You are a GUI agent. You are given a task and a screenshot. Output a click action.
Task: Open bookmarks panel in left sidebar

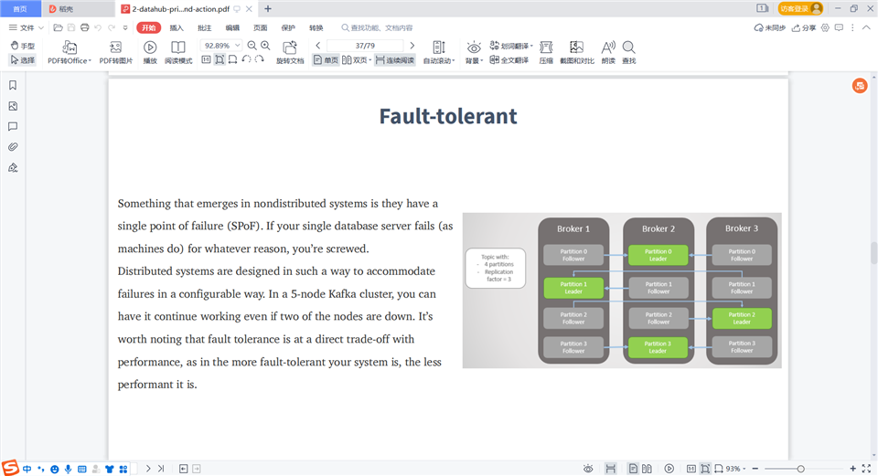click(x=13, y=85)
